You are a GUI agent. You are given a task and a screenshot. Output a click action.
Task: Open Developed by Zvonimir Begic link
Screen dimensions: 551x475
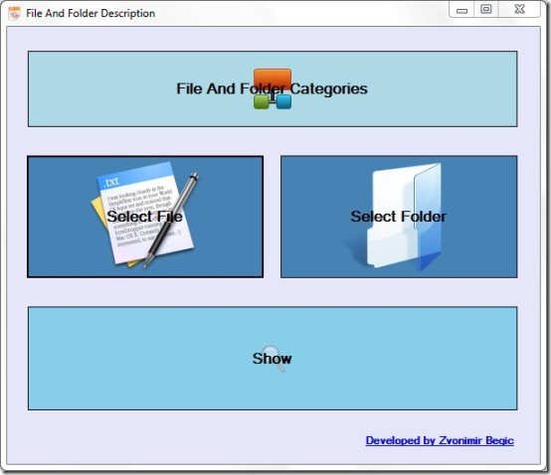[440, 440]
